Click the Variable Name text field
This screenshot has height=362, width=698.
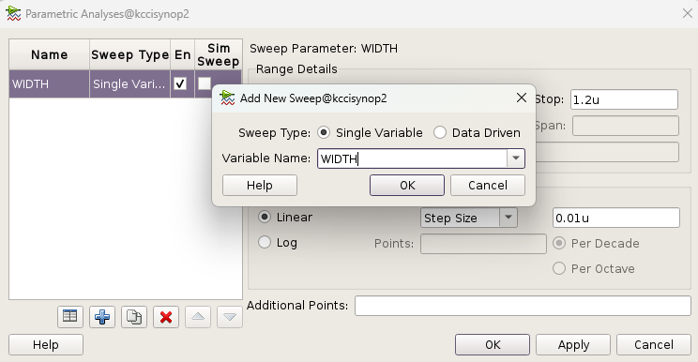click(412, 158)
